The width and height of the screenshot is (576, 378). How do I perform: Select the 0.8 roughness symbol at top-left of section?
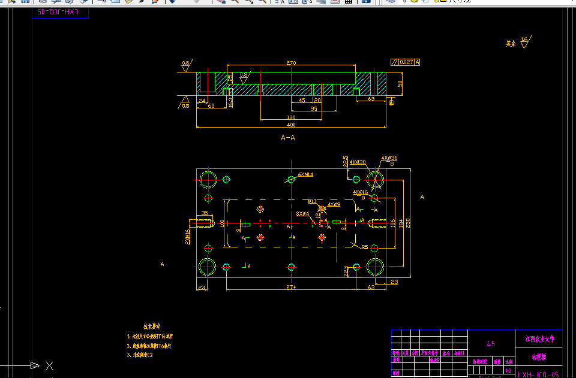click(187, 66)
